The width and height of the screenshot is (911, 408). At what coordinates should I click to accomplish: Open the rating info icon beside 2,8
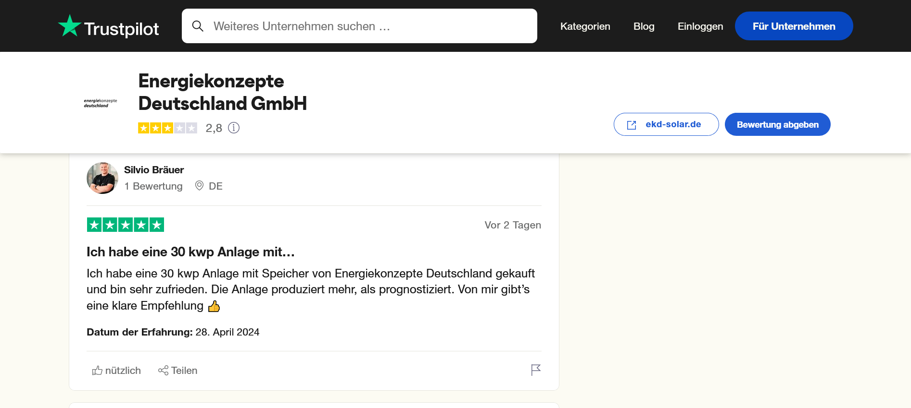click(x=234, y=128)
